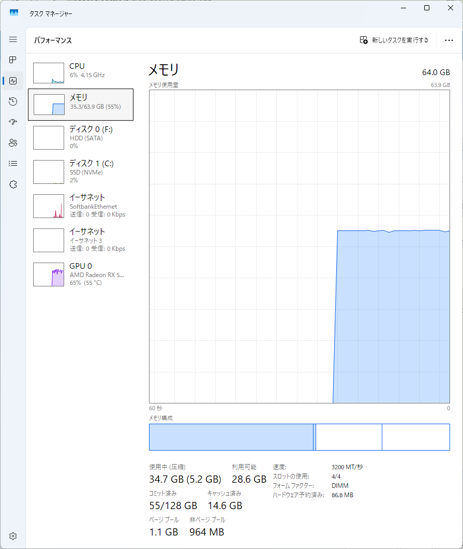The height and width of the screenshot is (549, 463).
Task: Click the 60 秒 axis label
Action: coord(156,408)
